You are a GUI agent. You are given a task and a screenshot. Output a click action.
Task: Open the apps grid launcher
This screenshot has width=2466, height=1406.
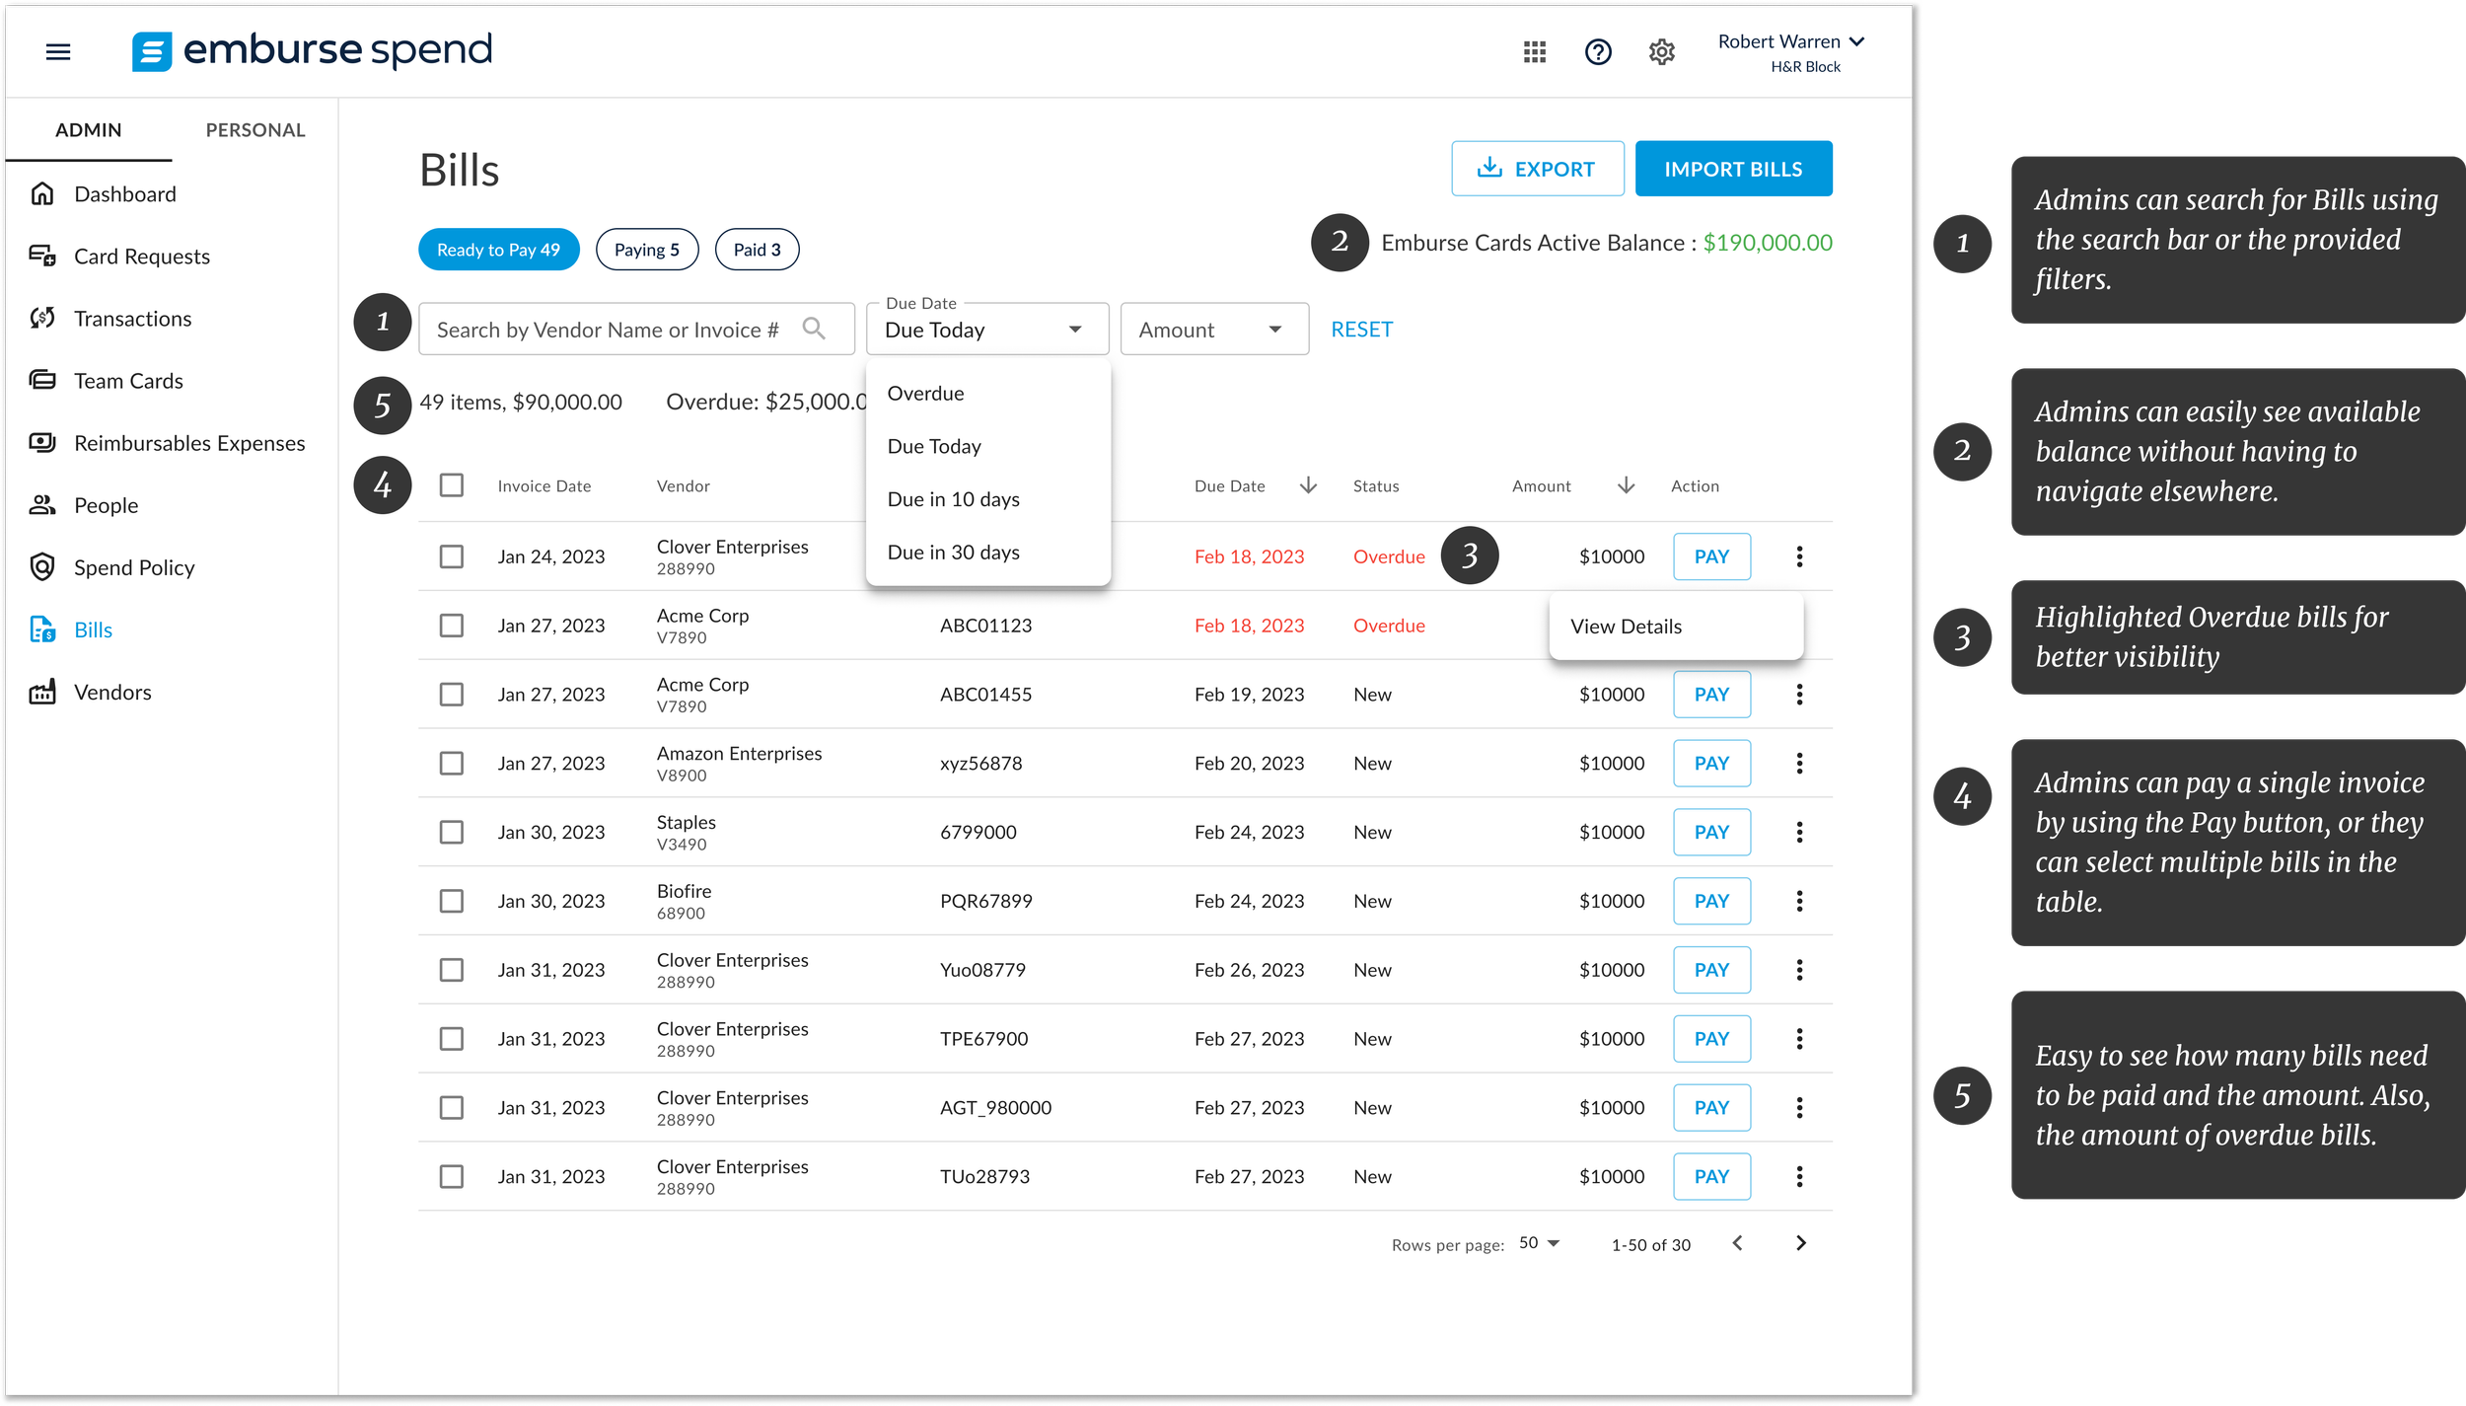[x=1534, y=51]
